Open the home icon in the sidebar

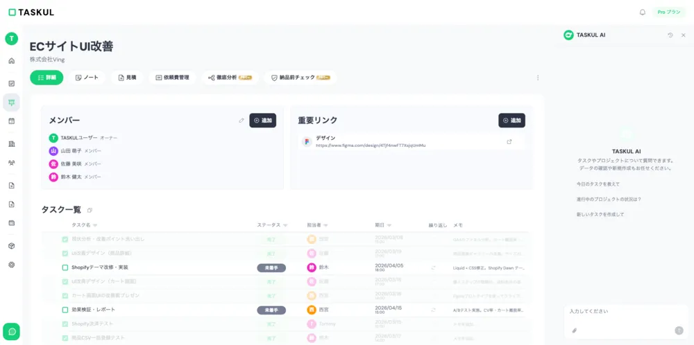pos(11,61)
